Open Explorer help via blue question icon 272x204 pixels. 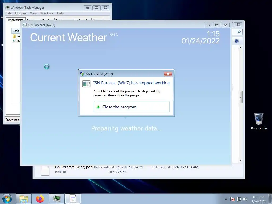pos(237,41)
